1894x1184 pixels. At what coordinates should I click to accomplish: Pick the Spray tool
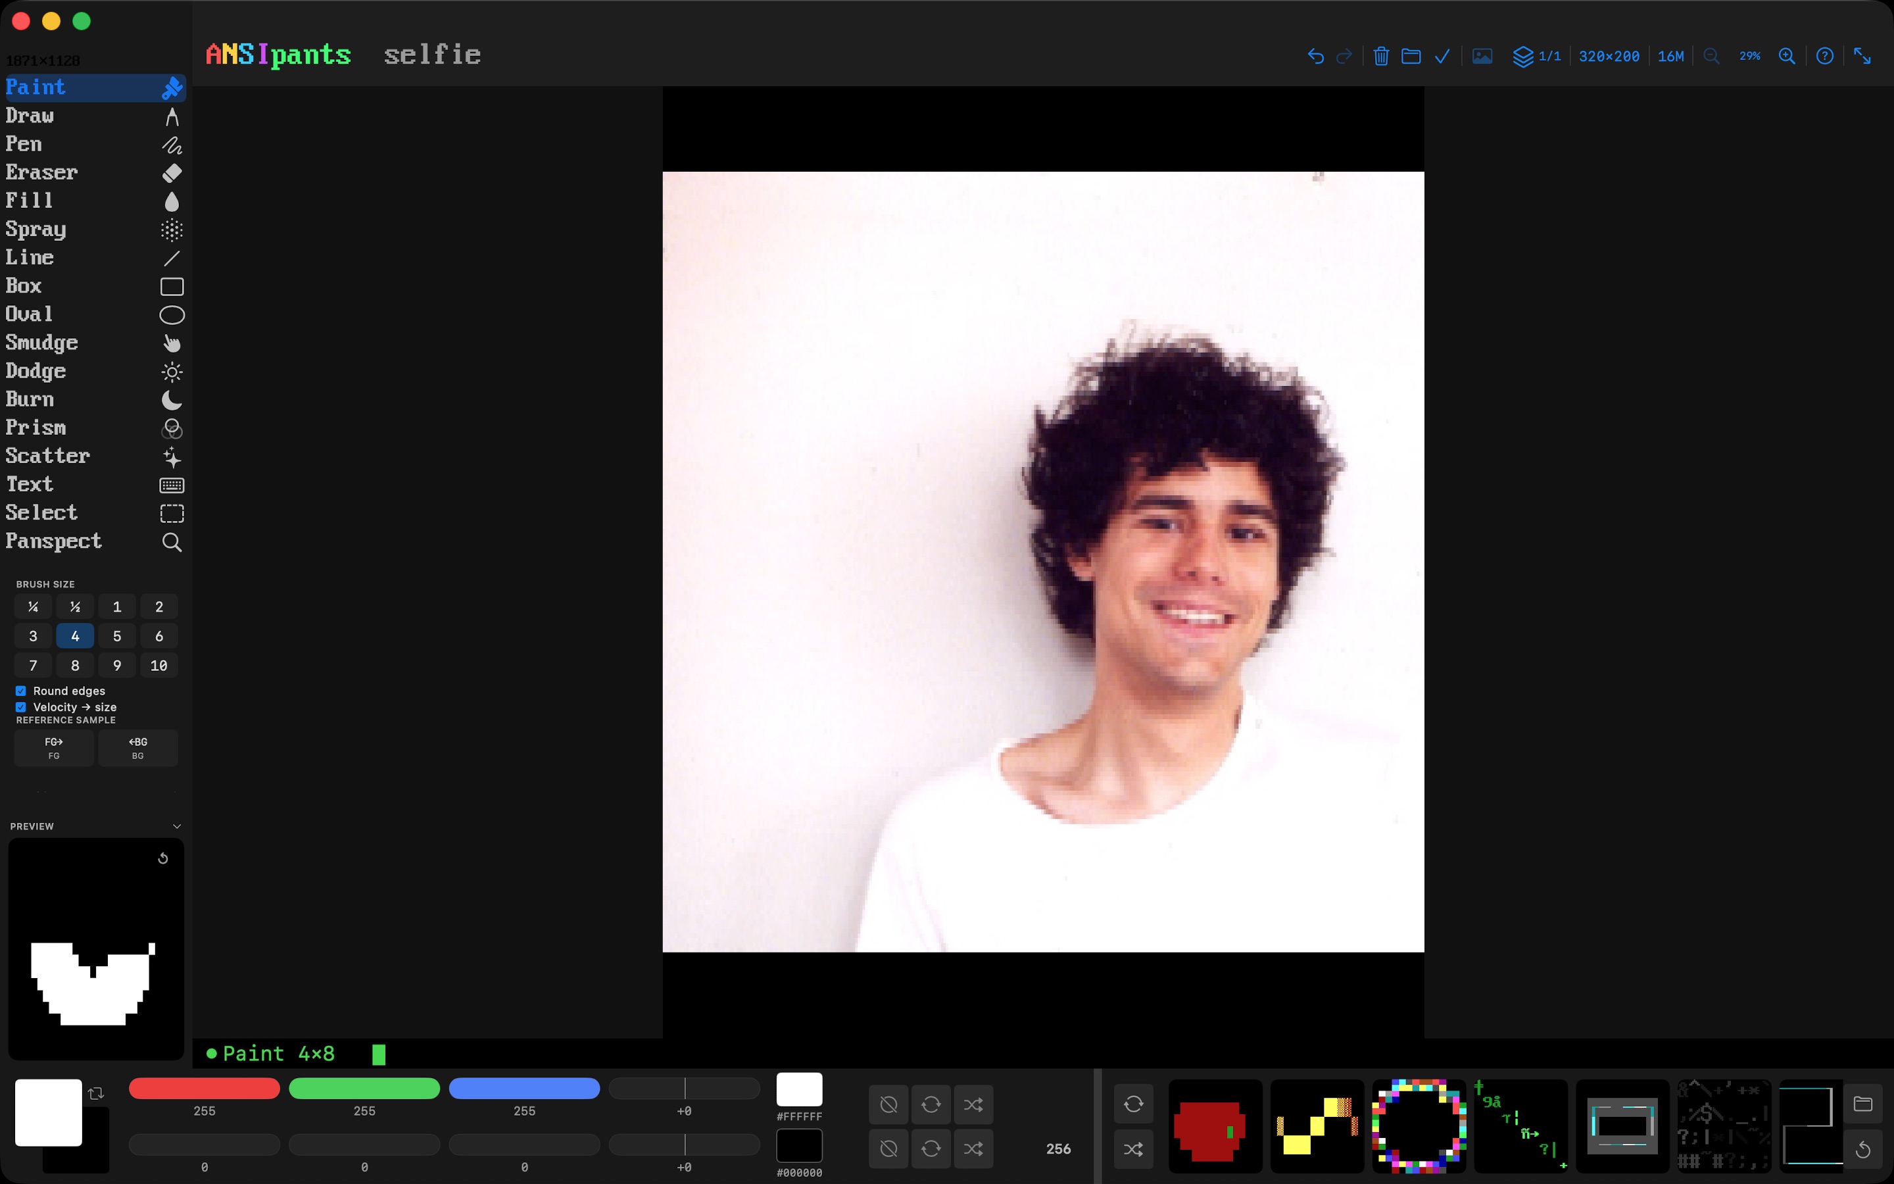tap(94, 230)
